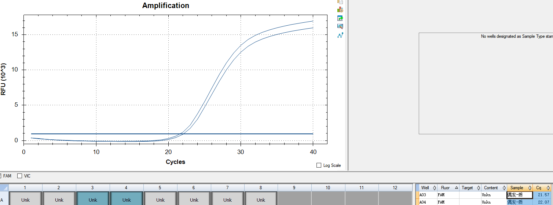The width and height of the screenshot is (553, 205).
Task: Select plate column header 1
Action: coord(25,188)
